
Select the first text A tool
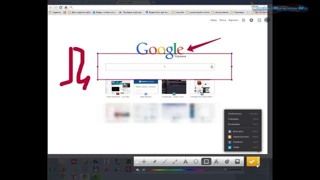[x=185, y=161]
